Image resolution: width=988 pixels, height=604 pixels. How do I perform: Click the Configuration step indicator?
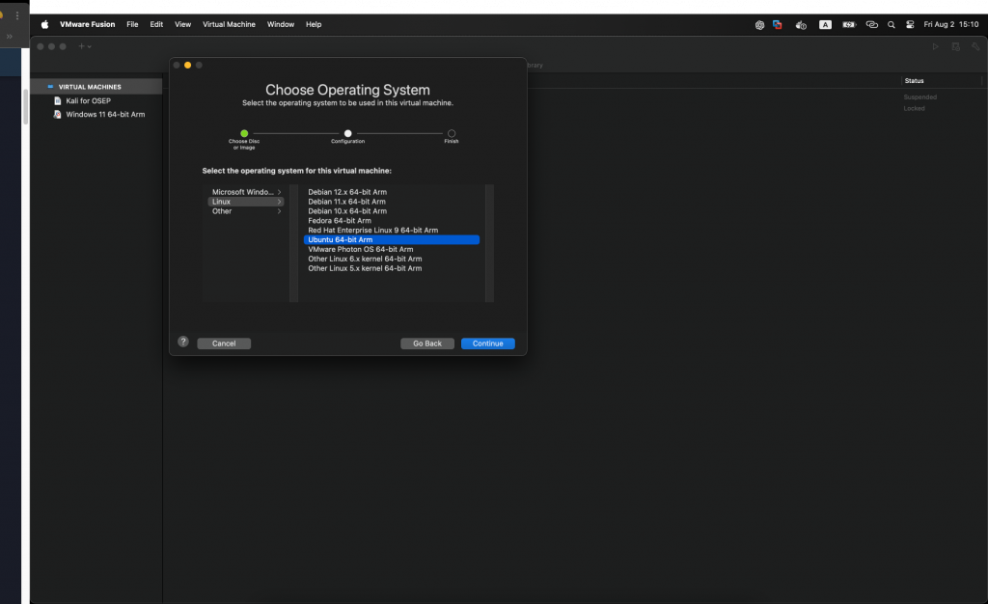click(347, 133)
